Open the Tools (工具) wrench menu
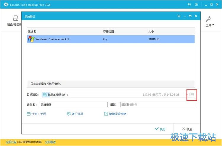 click(x=208, y=21)
